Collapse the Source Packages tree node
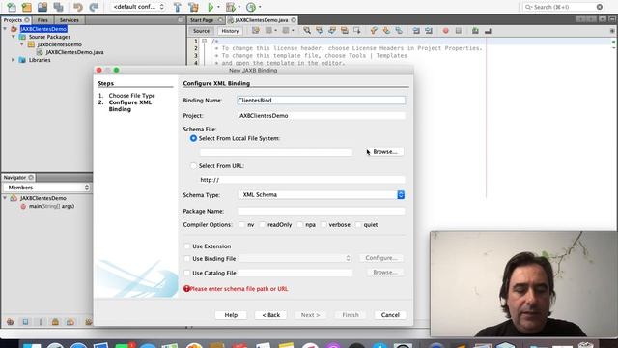Image resolution: width=618 pixels, height=348 pixels. coord(14,37)
